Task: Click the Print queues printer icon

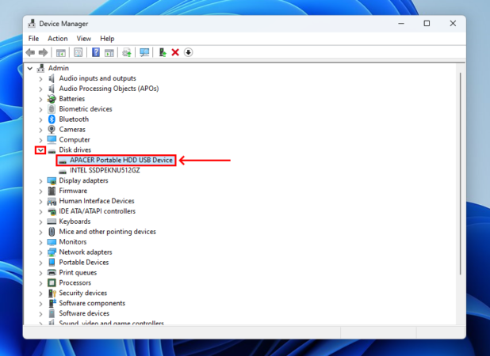Action: (52, 272)
